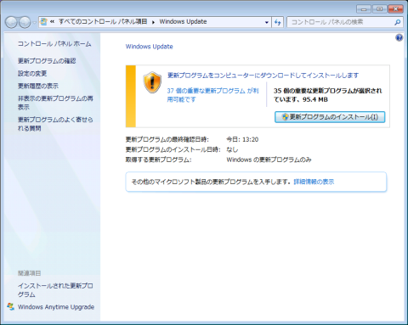Click the search magnifier icon
Screen dimensions: 408x325
(398, 22)
